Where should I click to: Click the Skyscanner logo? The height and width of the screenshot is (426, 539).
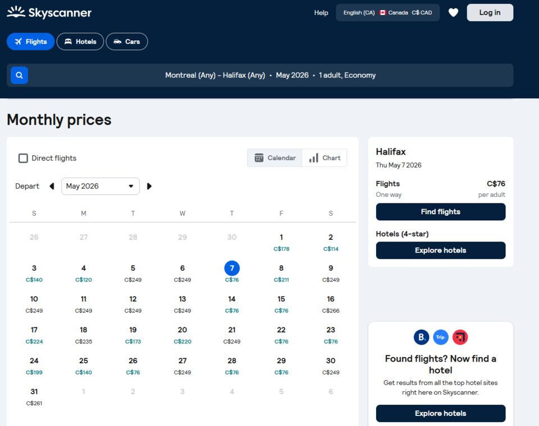49,12
